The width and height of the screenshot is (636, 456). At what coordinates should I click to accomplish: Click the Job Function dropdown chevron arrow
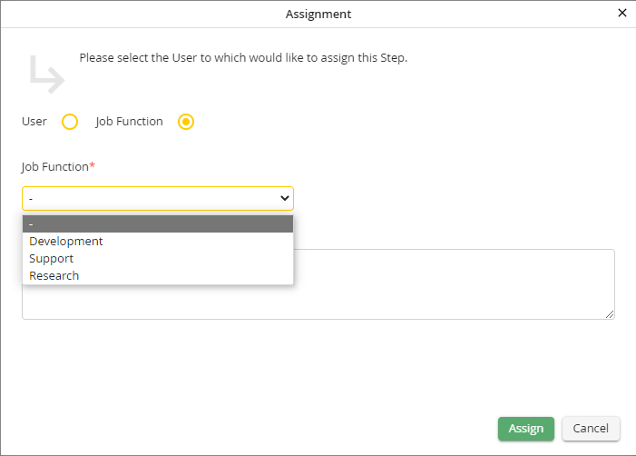click(284, 198)
